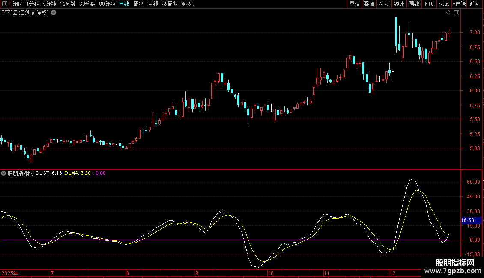
Task: Add stock via +自选 button
Action: (x=459, y=4)
